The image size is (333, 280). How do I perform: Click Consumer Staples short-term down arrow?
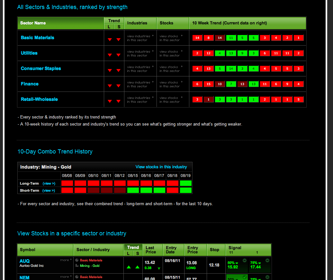[x=119, y=70]
